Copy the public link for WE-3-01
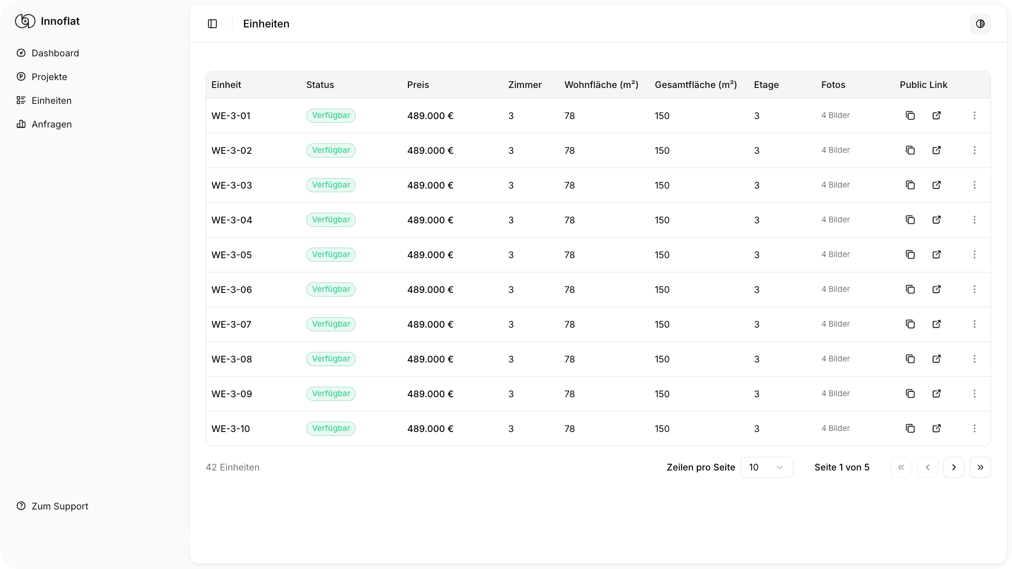 (910, 115)
